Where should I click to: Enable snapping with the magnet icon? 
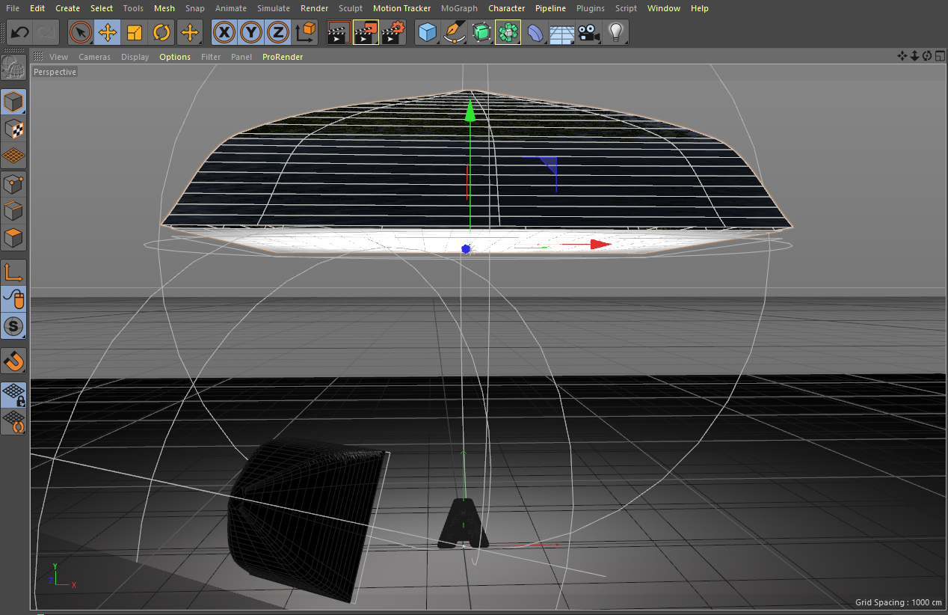pos(13,361)
